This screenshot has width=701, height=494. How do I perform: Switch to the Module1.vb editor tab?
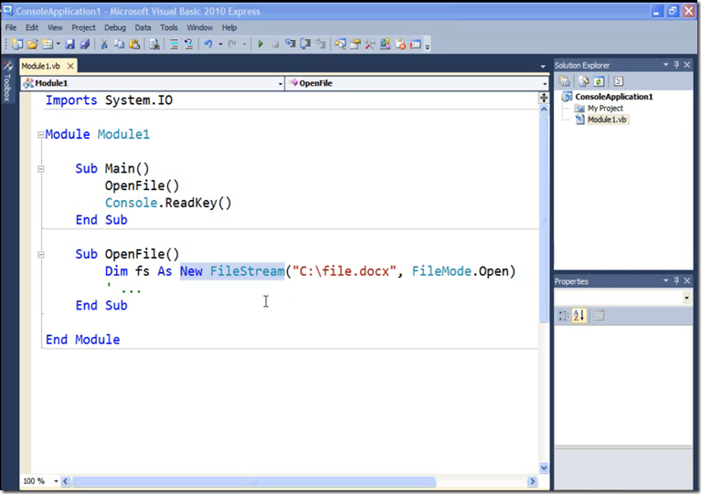41,66
